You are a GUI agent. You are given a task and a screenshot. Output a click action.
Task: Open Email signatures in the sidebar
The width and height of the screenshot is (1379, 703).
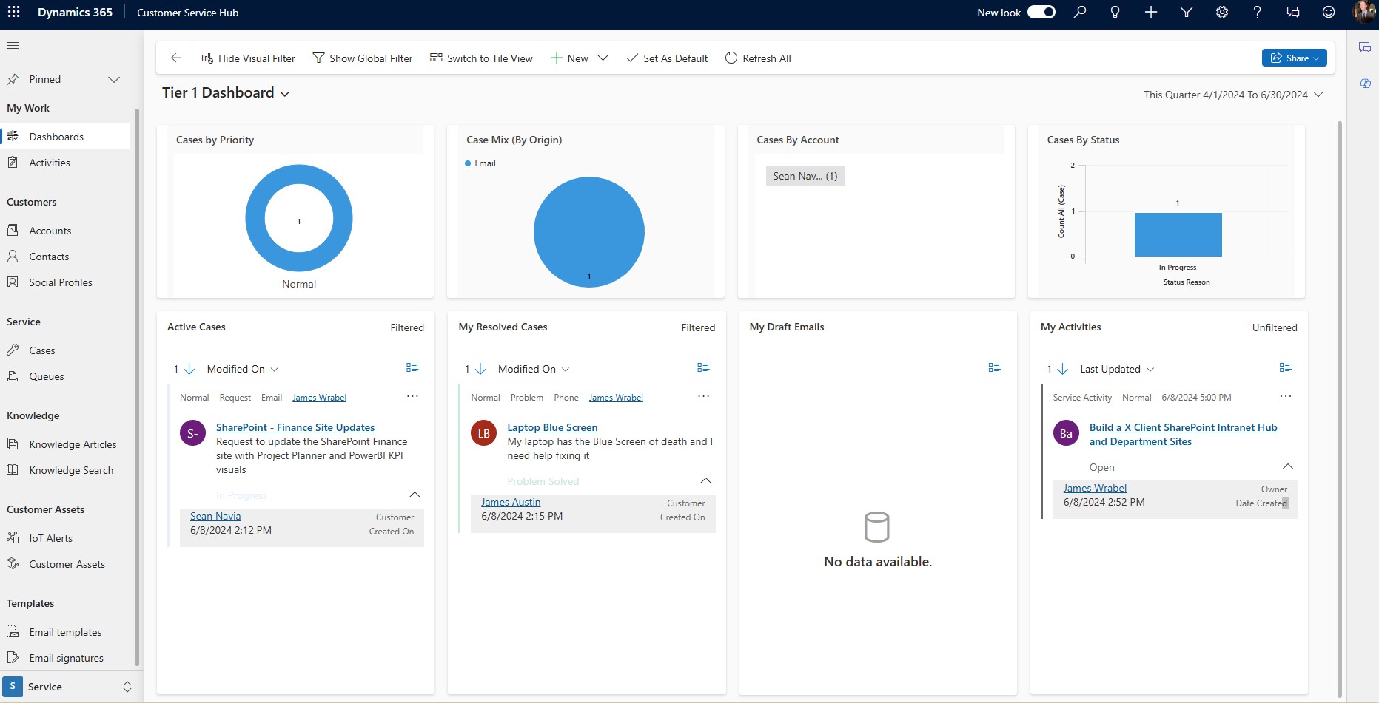point(65,658)
